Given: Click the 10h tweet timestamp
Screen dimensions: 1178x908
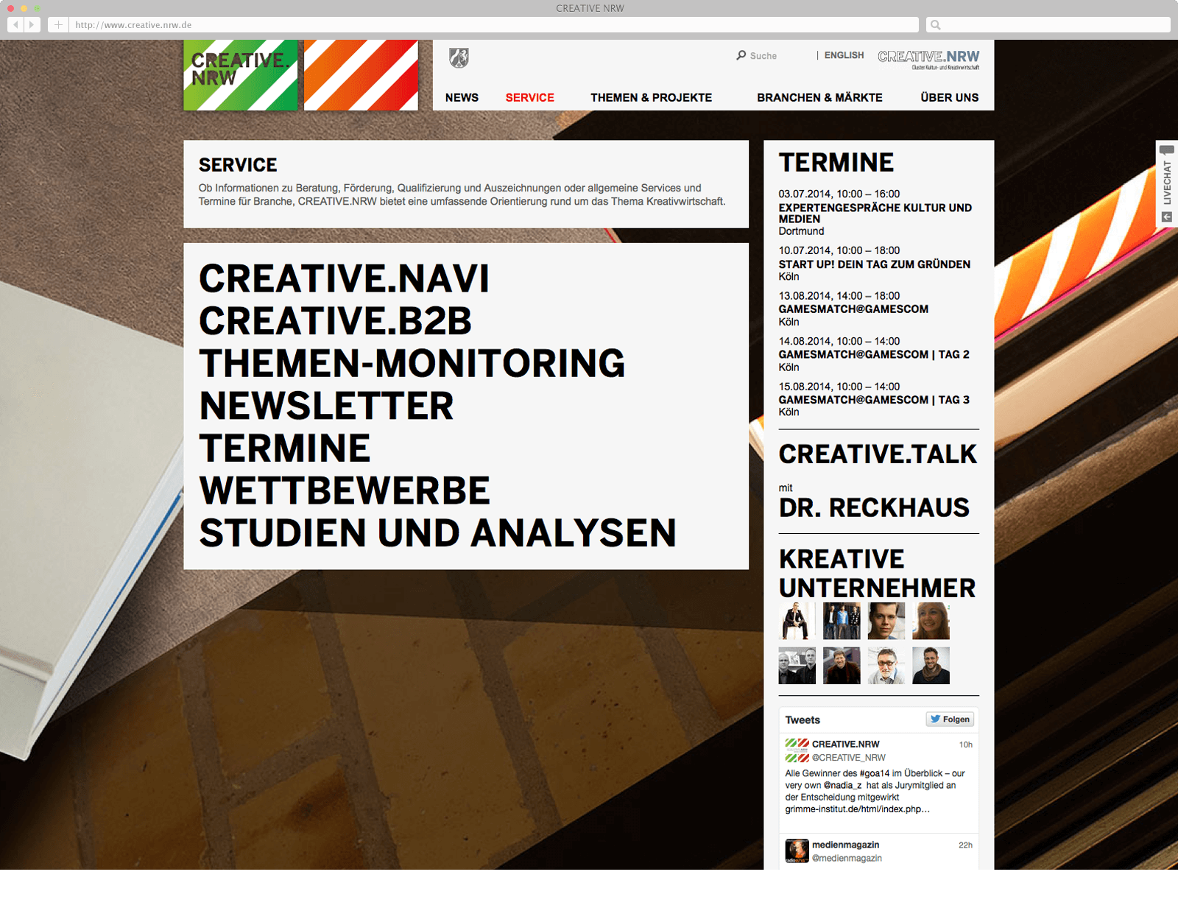Looking at the screenshot, I should [965, 745].
